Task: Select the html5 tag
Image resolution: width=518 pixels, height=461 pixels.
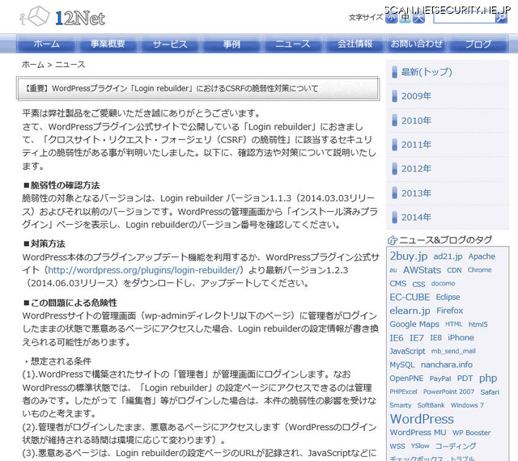Action: click(x=478, y=324)
